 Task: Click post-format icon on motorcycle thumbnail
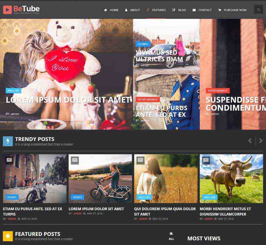click(x=9, y=160)
